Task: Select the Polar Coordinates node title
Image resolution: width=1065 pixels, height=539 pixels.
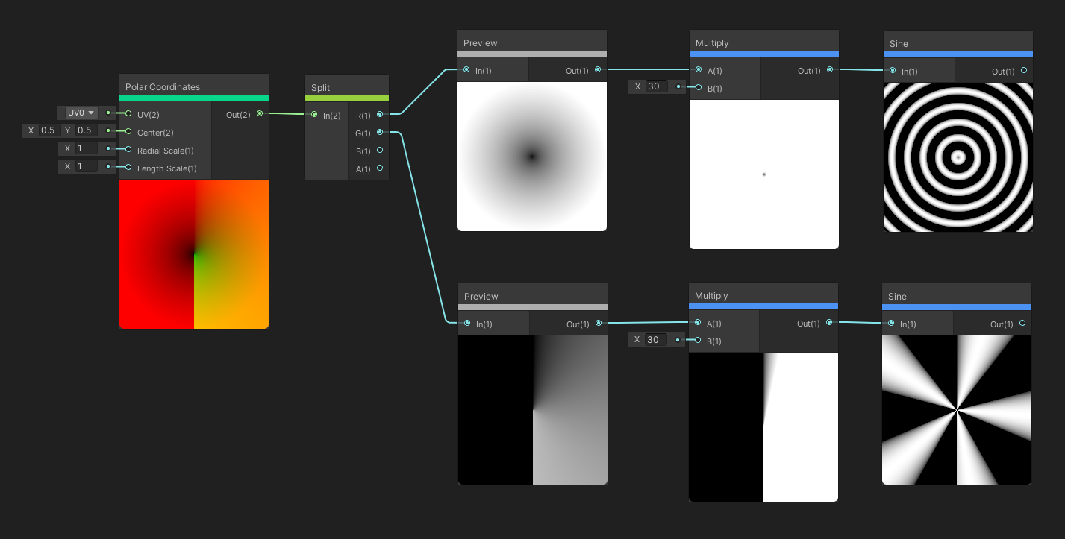Action: pos(163,87)
